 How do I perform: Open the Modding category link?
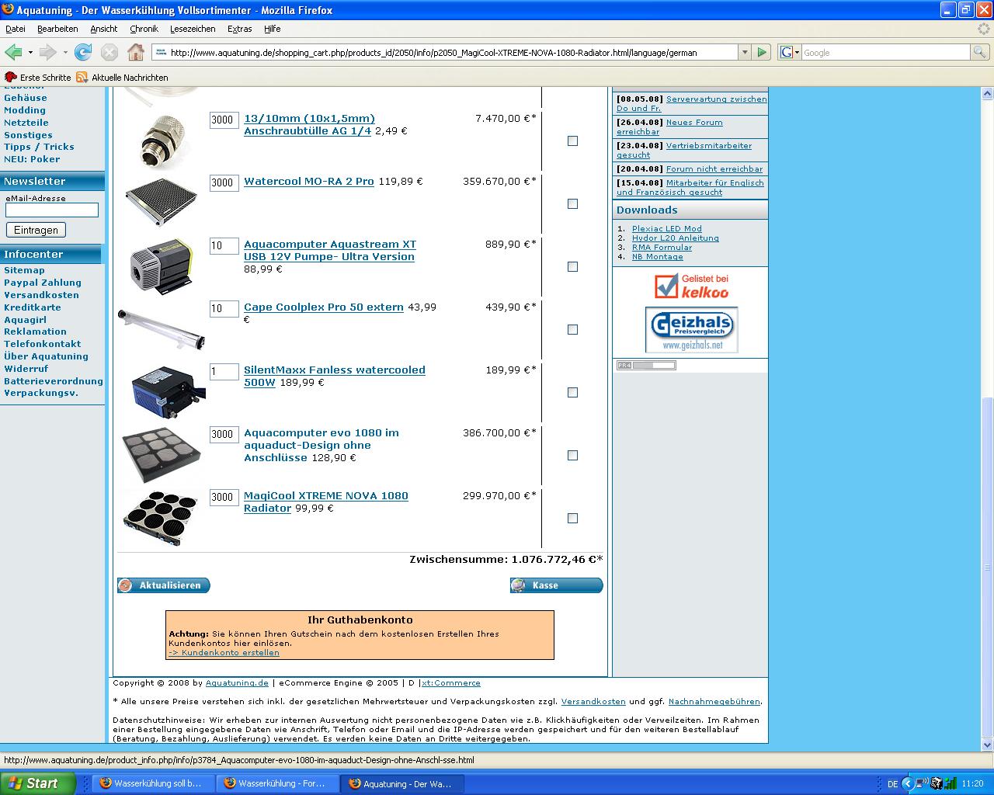[25, 110]
